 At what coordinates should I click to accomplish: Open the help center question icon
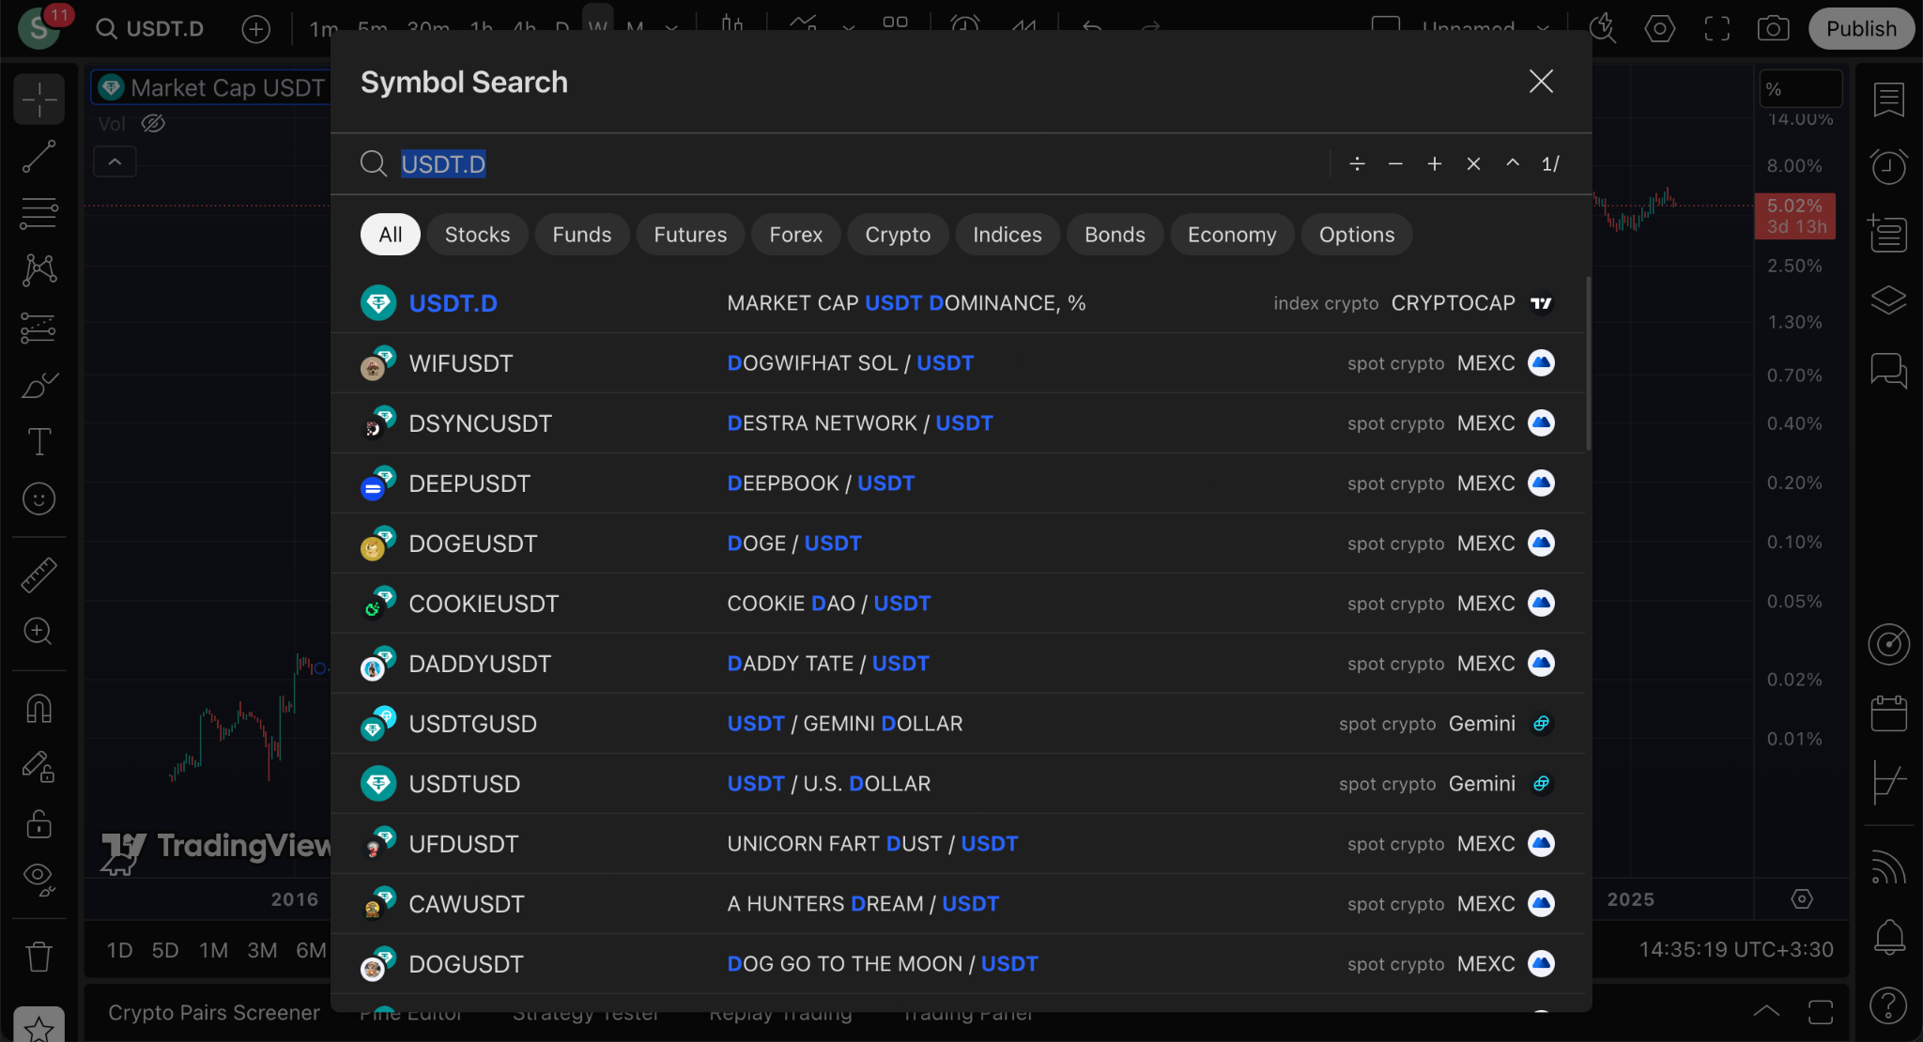pos(1888,1005)
